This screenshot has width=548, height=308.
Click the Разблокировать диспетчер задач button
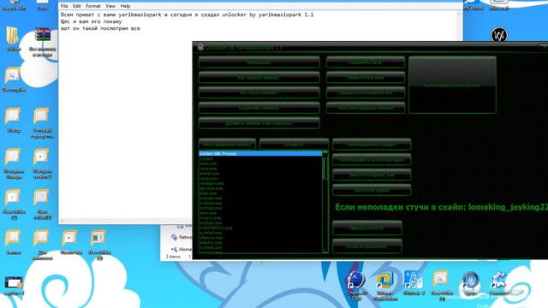pyautogui.click(x=372, y=160)
